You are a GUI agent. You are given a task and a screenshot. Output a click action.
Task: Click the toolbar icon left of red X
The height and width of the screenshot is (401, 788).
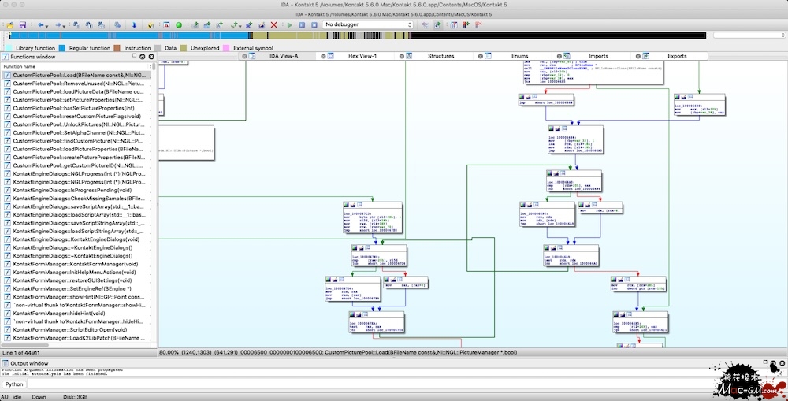(x=262, y=24)
